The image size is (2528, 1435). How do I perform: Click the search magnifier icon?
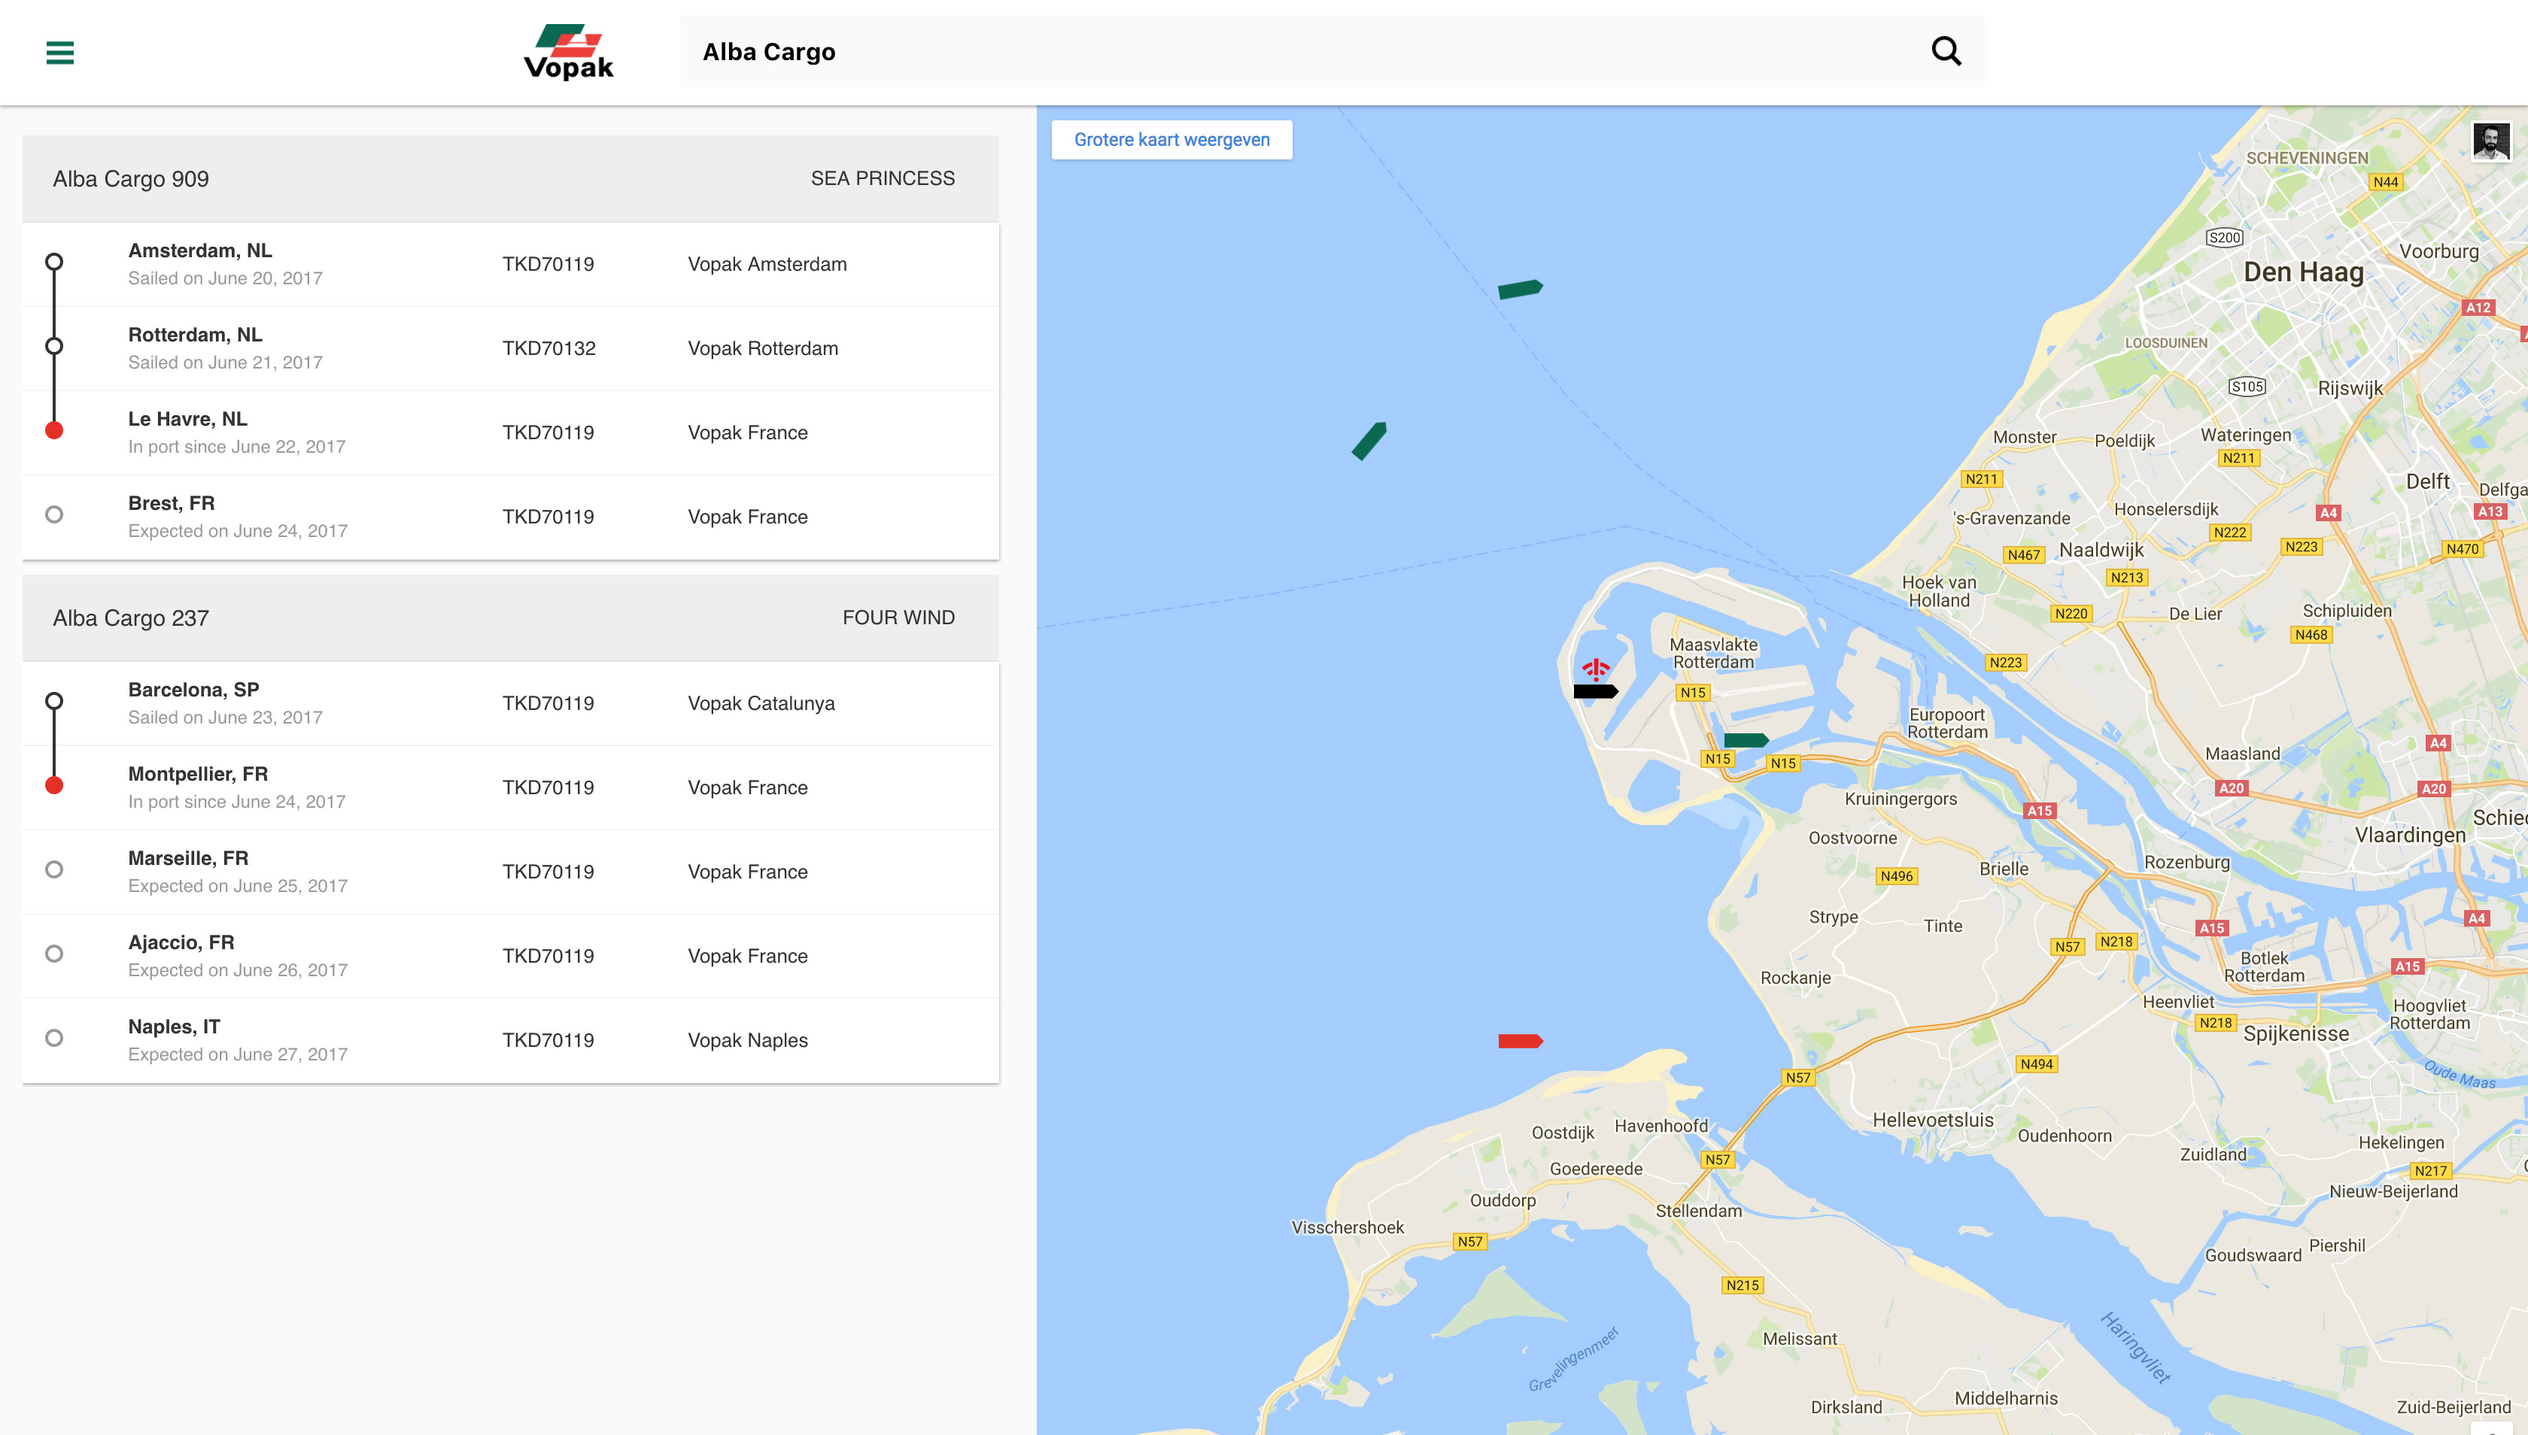coord(1946,50)
